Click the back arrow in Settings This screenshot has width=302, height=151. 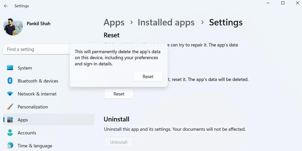pyautogui.click(x=6, y=6)
